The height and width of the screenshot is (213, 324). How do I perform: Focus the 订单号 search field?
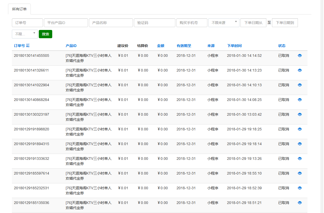27,23
